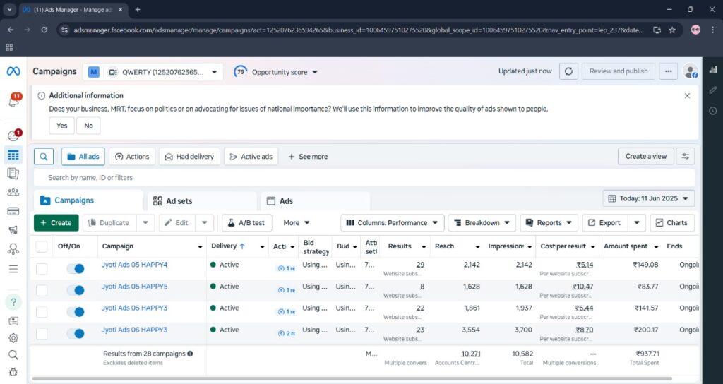Image resolution: width=723 pixels, height=384 pixels.
Task: Click the Report a problem bug icon
Action: click(13, 371)
